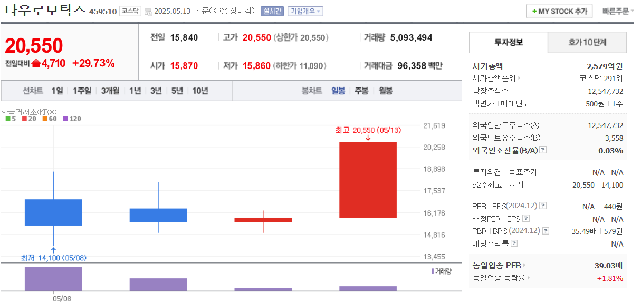Click the 최저 14,100 (05/08) chart label

(x=53, y=258)
